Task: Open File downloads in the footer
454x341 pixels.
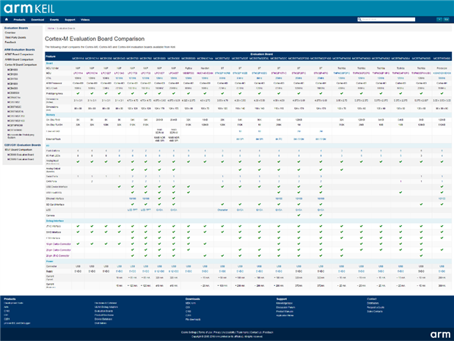Action: tap(193, 319)
